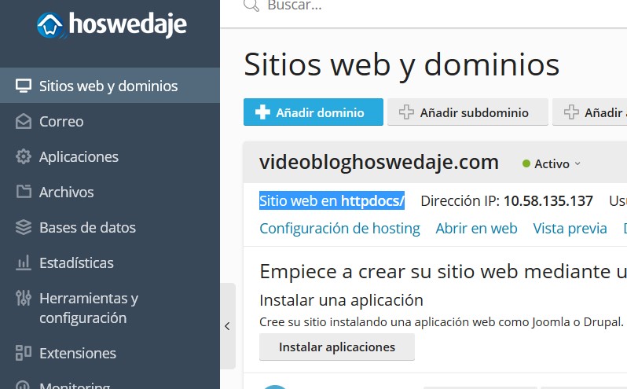Image resolution: width=627 pixels, height=389 pixels.
Task: Click the bar chart icon for Estadísticas
Action: 24,262
